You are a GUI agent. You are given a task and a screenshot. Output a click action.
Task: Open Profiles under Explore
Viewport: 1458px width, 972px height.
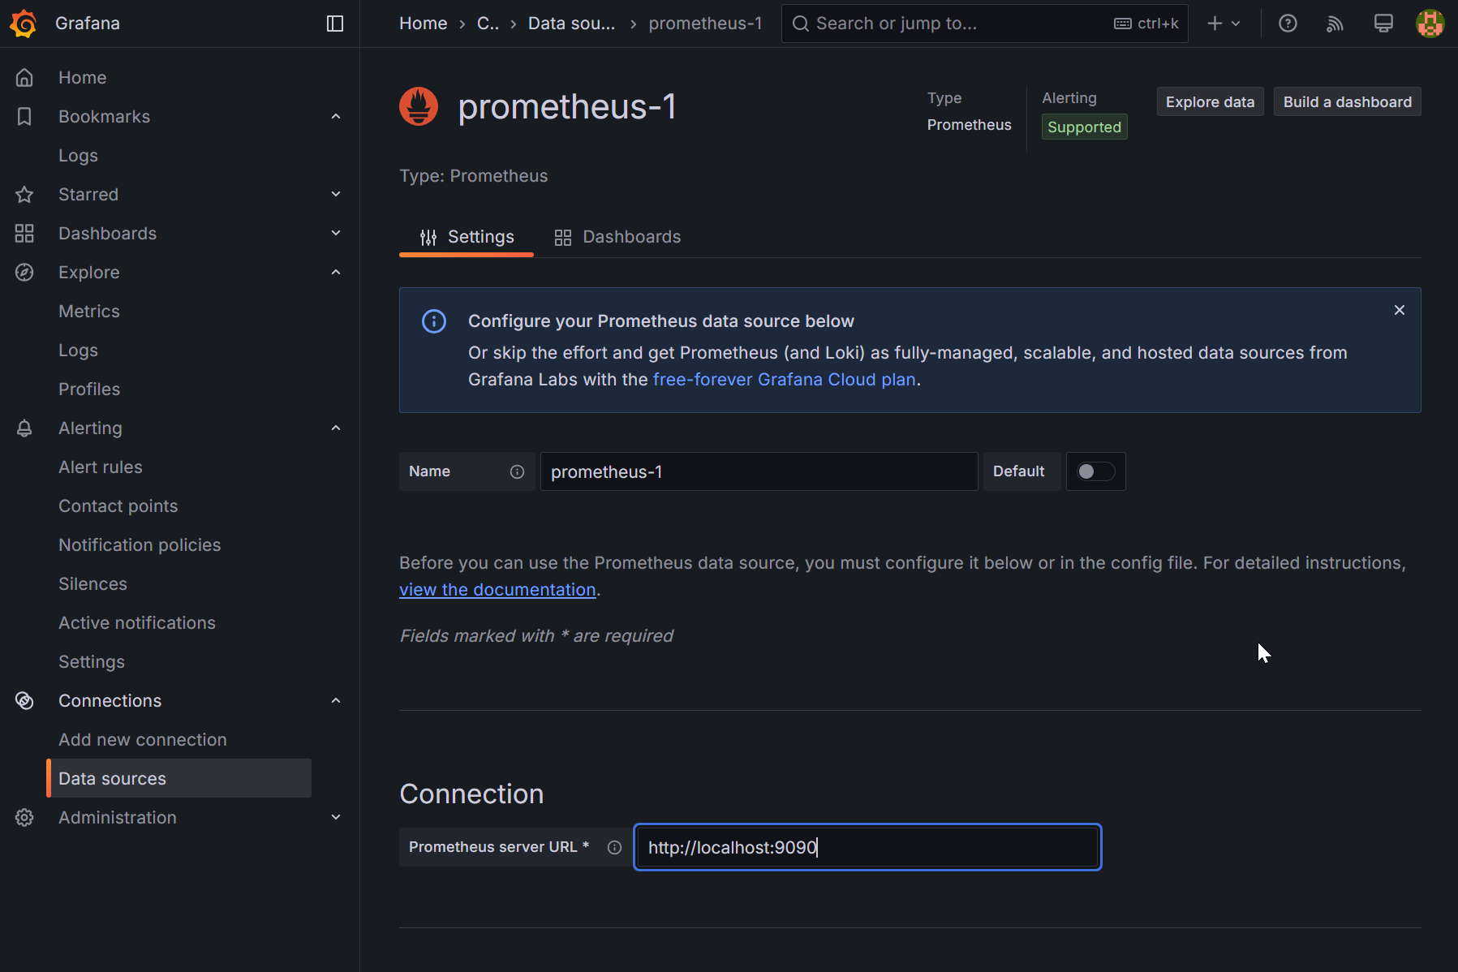coord(89,389)
